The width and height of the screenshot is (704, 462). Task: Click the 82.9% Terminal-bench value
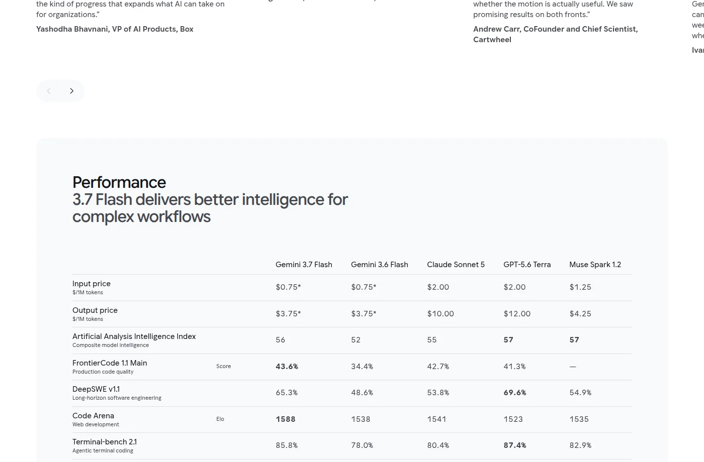(580, 445)
